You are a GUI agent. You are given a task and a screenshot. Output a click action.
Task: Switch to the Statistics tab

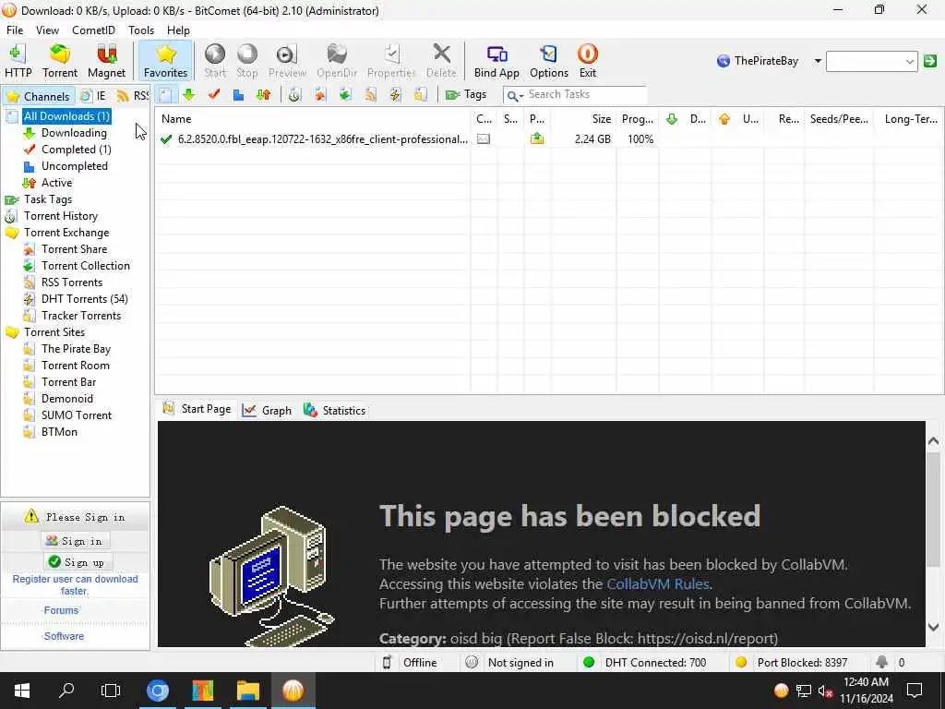pos(335,411)
